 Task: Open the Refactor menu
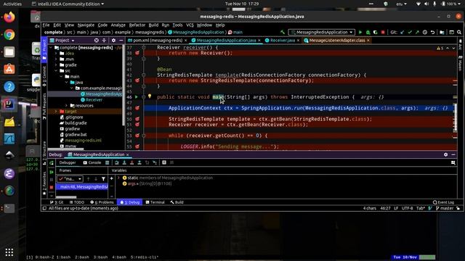[x=137, y=25]
